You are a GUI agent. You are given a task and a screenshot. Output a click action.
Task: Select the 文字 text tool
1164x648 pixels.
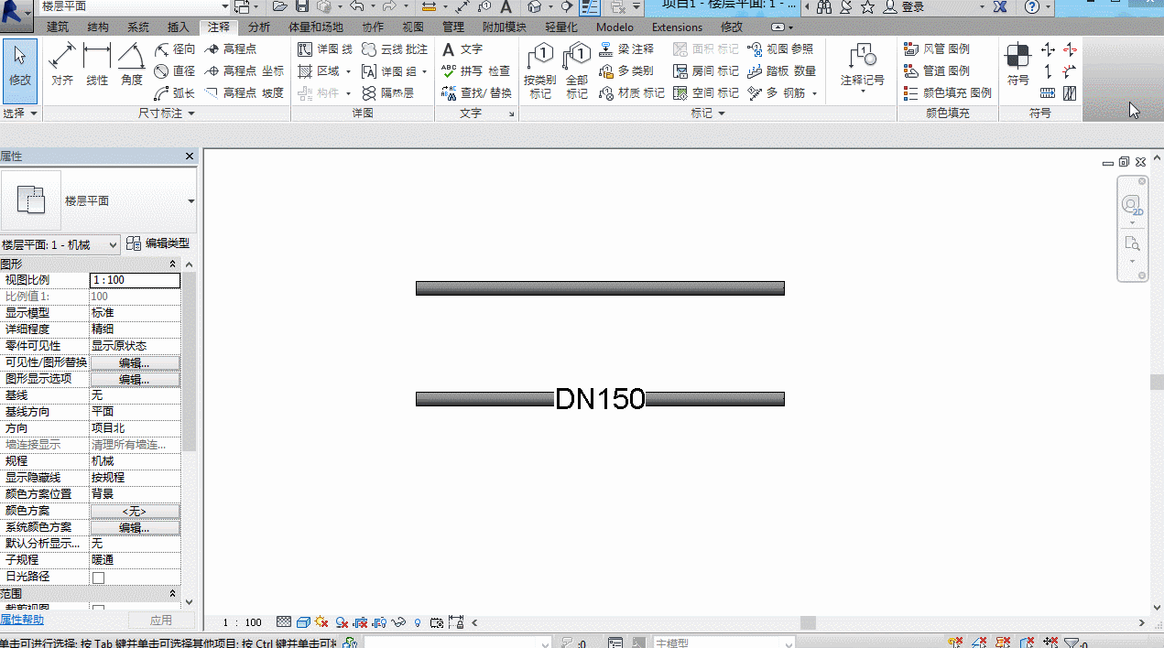click(x=462, y=49)
